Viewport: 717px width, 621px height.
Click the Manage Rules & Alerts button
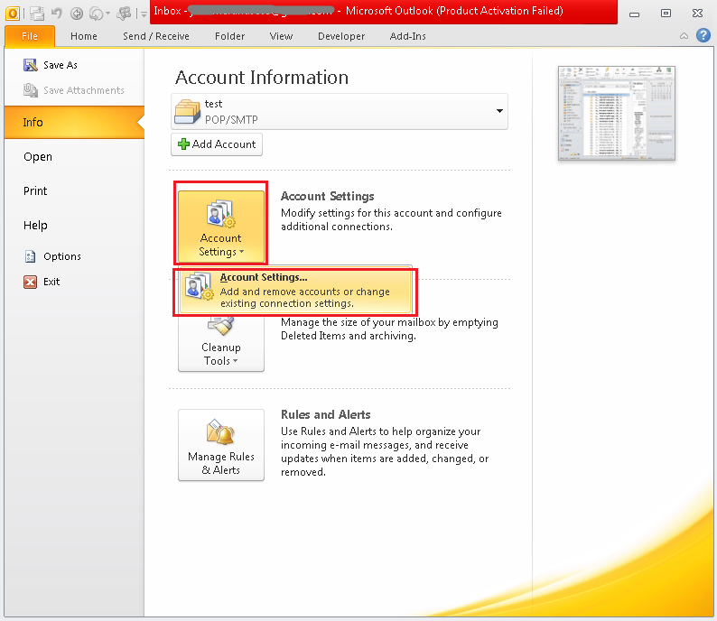pyautogui.click(x=221, y=445)
